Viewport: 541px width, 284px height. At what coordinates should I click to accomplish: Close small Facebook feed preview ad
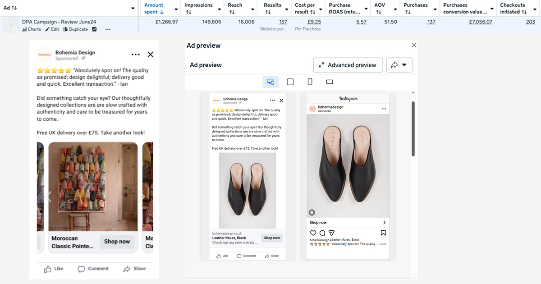click(x=282, y=100)
